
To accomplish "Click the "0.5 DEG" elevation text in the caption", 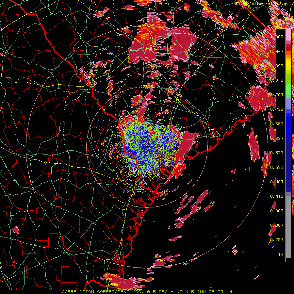I will click(x=157, y=292).
